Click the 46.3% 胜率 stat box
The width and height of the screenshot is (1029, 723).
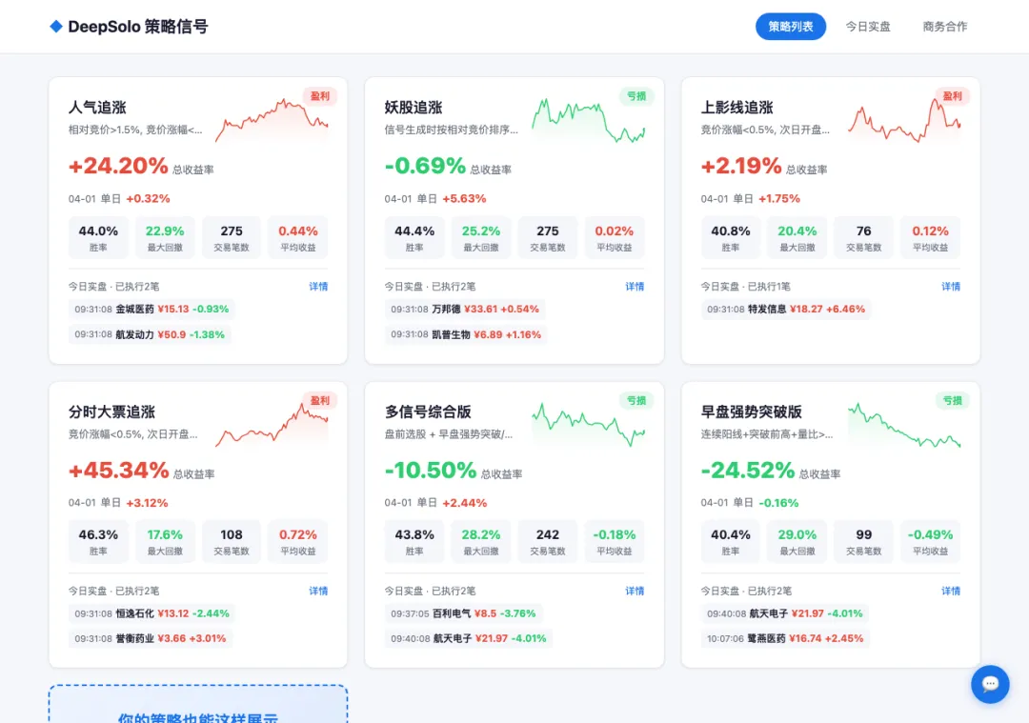pos(98,542)
